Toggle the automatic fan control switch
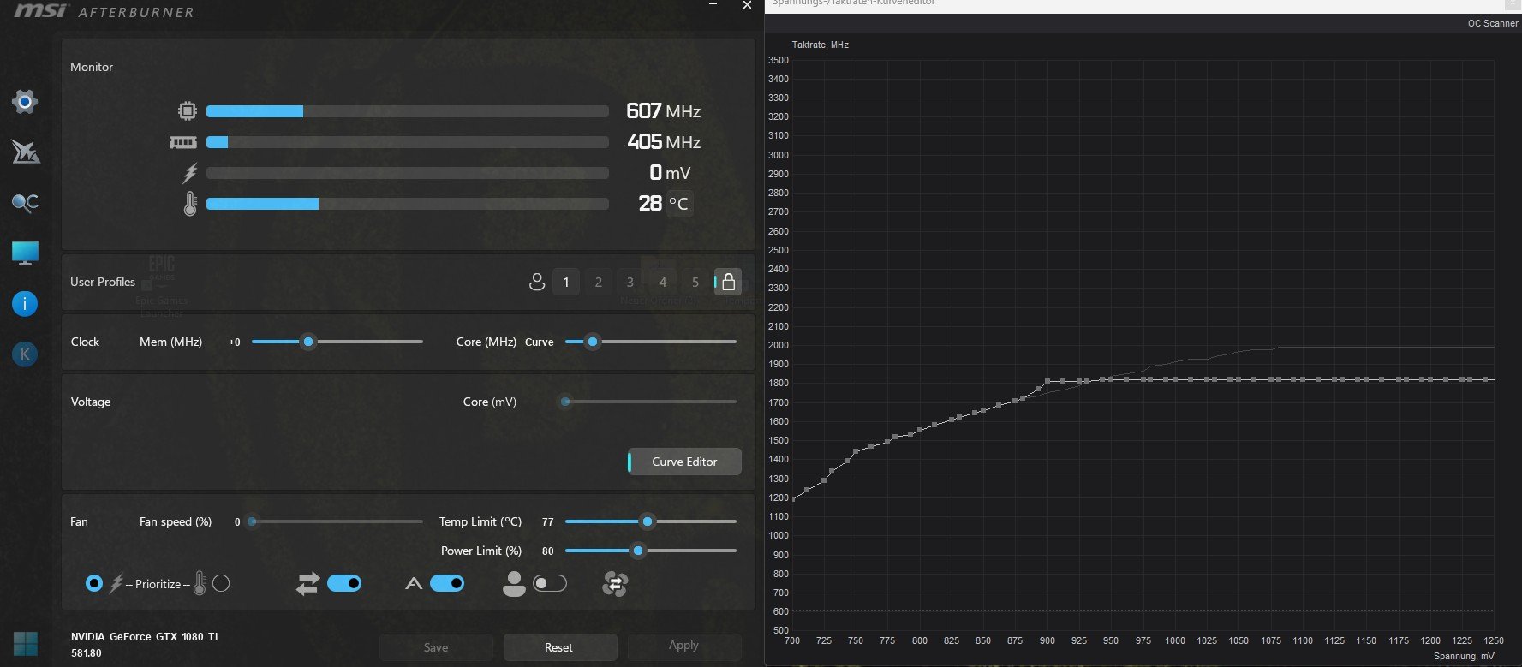This screenshot has height=667, width=1522. pyautogui.click(x=447, y=583)
